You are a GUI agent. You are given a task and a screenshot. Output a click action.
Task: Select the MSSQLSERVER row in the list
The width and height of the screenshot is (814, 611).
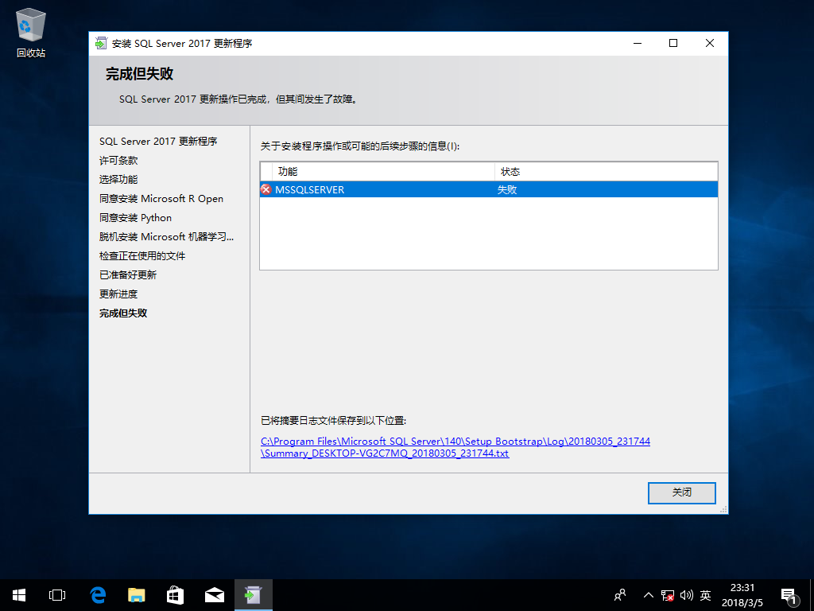click(x=489, y=189)
